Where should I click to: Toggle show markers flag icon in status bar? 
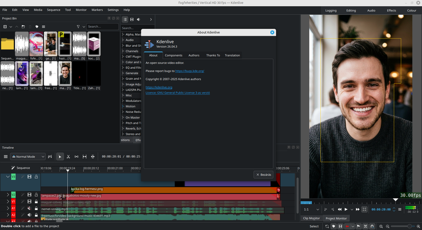pos(359,226)
